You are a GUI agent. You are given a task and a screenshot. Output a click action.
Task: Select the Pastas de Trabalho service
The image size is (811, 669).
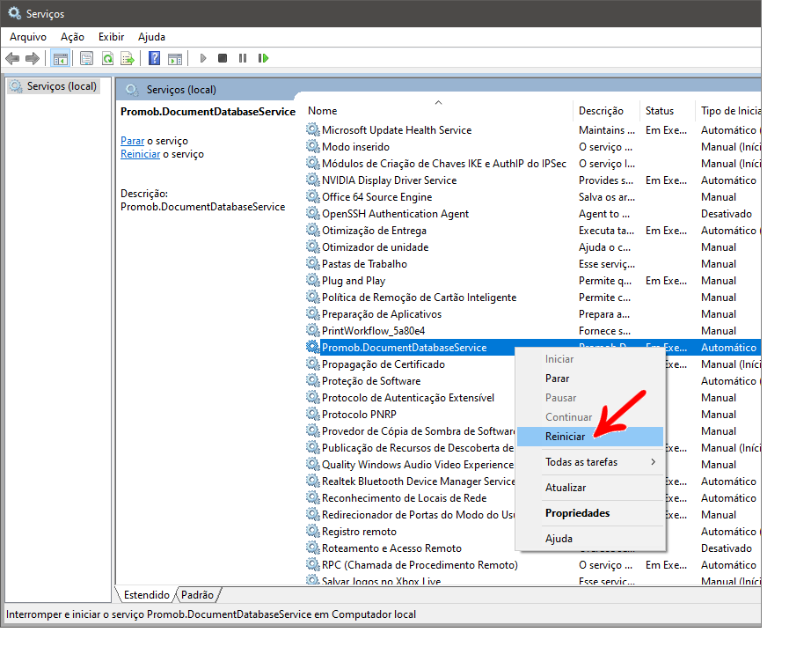tap(533, 264)
